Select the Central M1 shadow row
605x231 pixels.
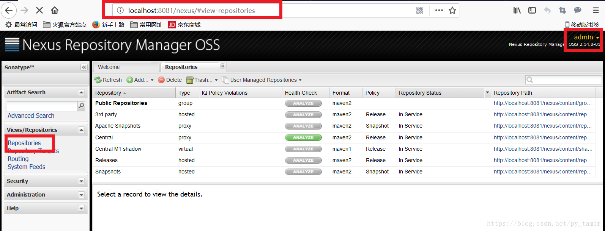tap(344, 149)
